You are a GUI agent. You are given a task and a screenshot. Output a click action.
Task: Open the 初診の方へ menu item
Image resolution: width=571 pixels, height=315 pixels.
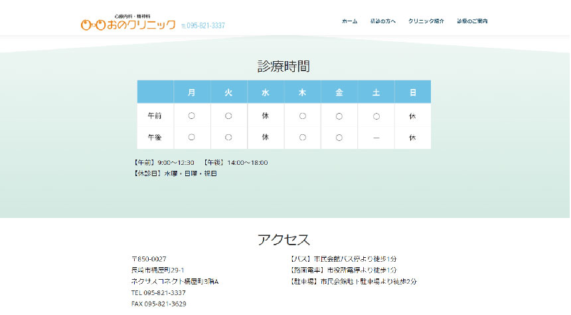tap(382, 21)
